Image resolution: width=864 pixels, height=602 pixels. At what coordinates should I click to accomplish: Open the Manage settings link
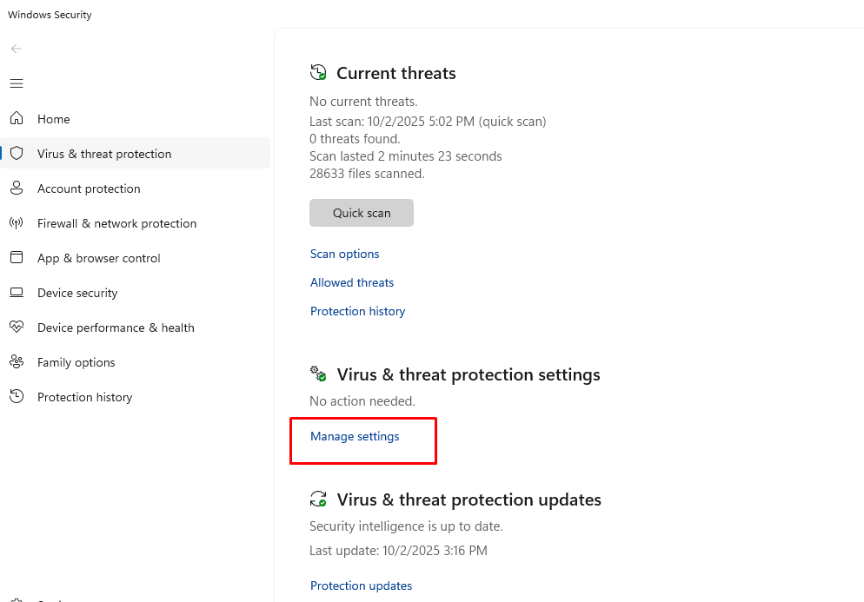click(x=355, y=436)
